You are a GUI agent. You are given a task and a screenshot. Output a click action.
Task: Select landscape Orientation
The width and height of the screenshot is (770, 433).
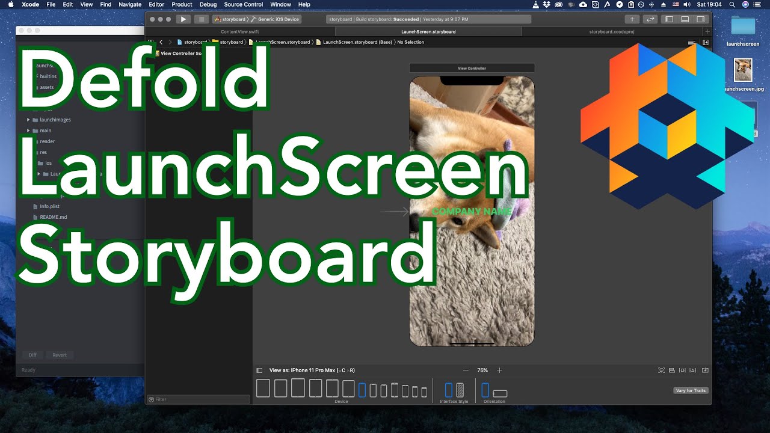pyautogui.click(x=500, y=393)
